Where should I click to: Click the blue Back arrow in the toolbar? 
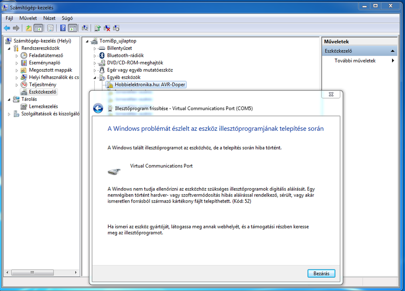click(x=7, y=28)
